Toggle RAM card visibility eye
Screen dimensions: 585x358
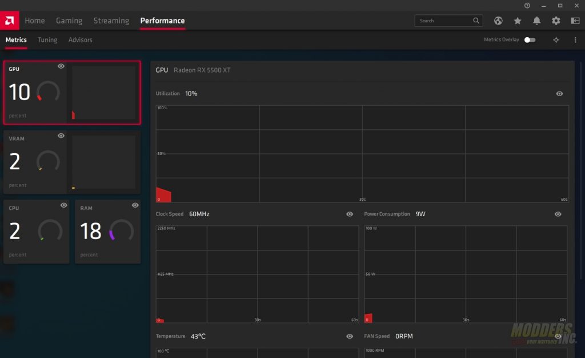135,205
